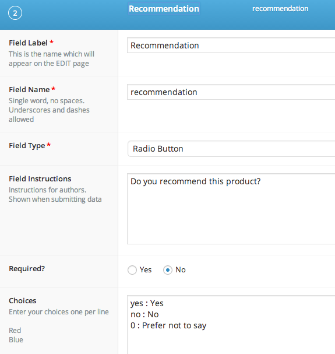This screenshot has height=354, width=335.
Task: Click the 'Yes' text beside the radio
Action: pyautogui.click(x=146, y=270)
